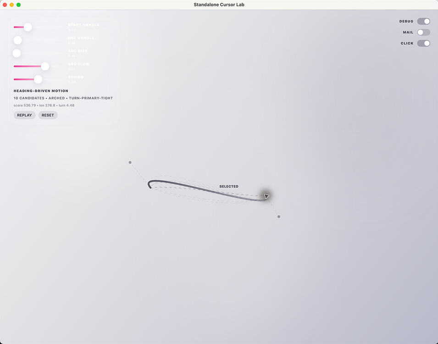Click the Spring slider knob
The height and width of the screenshot is (344, 438).
click(x=38, y=79)
